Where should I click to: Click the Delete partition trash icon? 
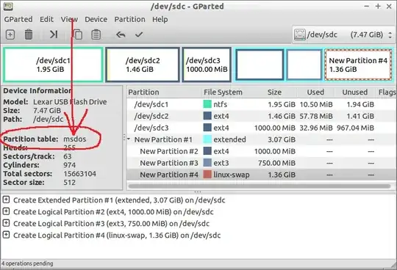click(x=29, y=34)
